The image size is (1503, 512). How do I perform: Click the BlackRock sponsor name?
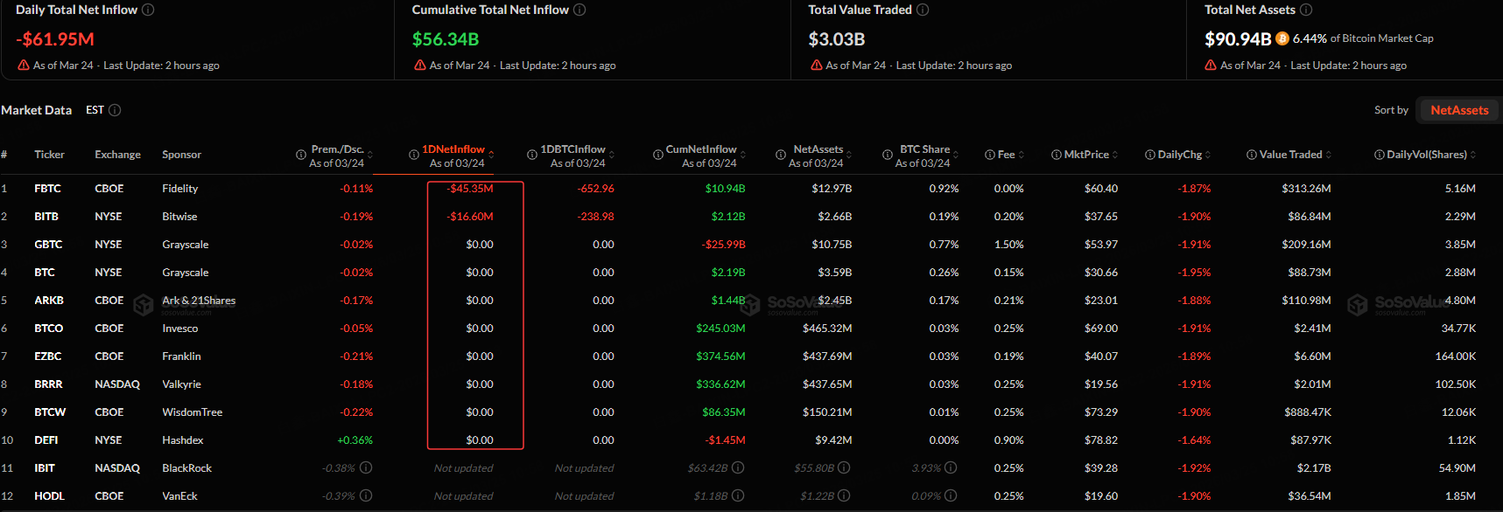tap(186, 468)
